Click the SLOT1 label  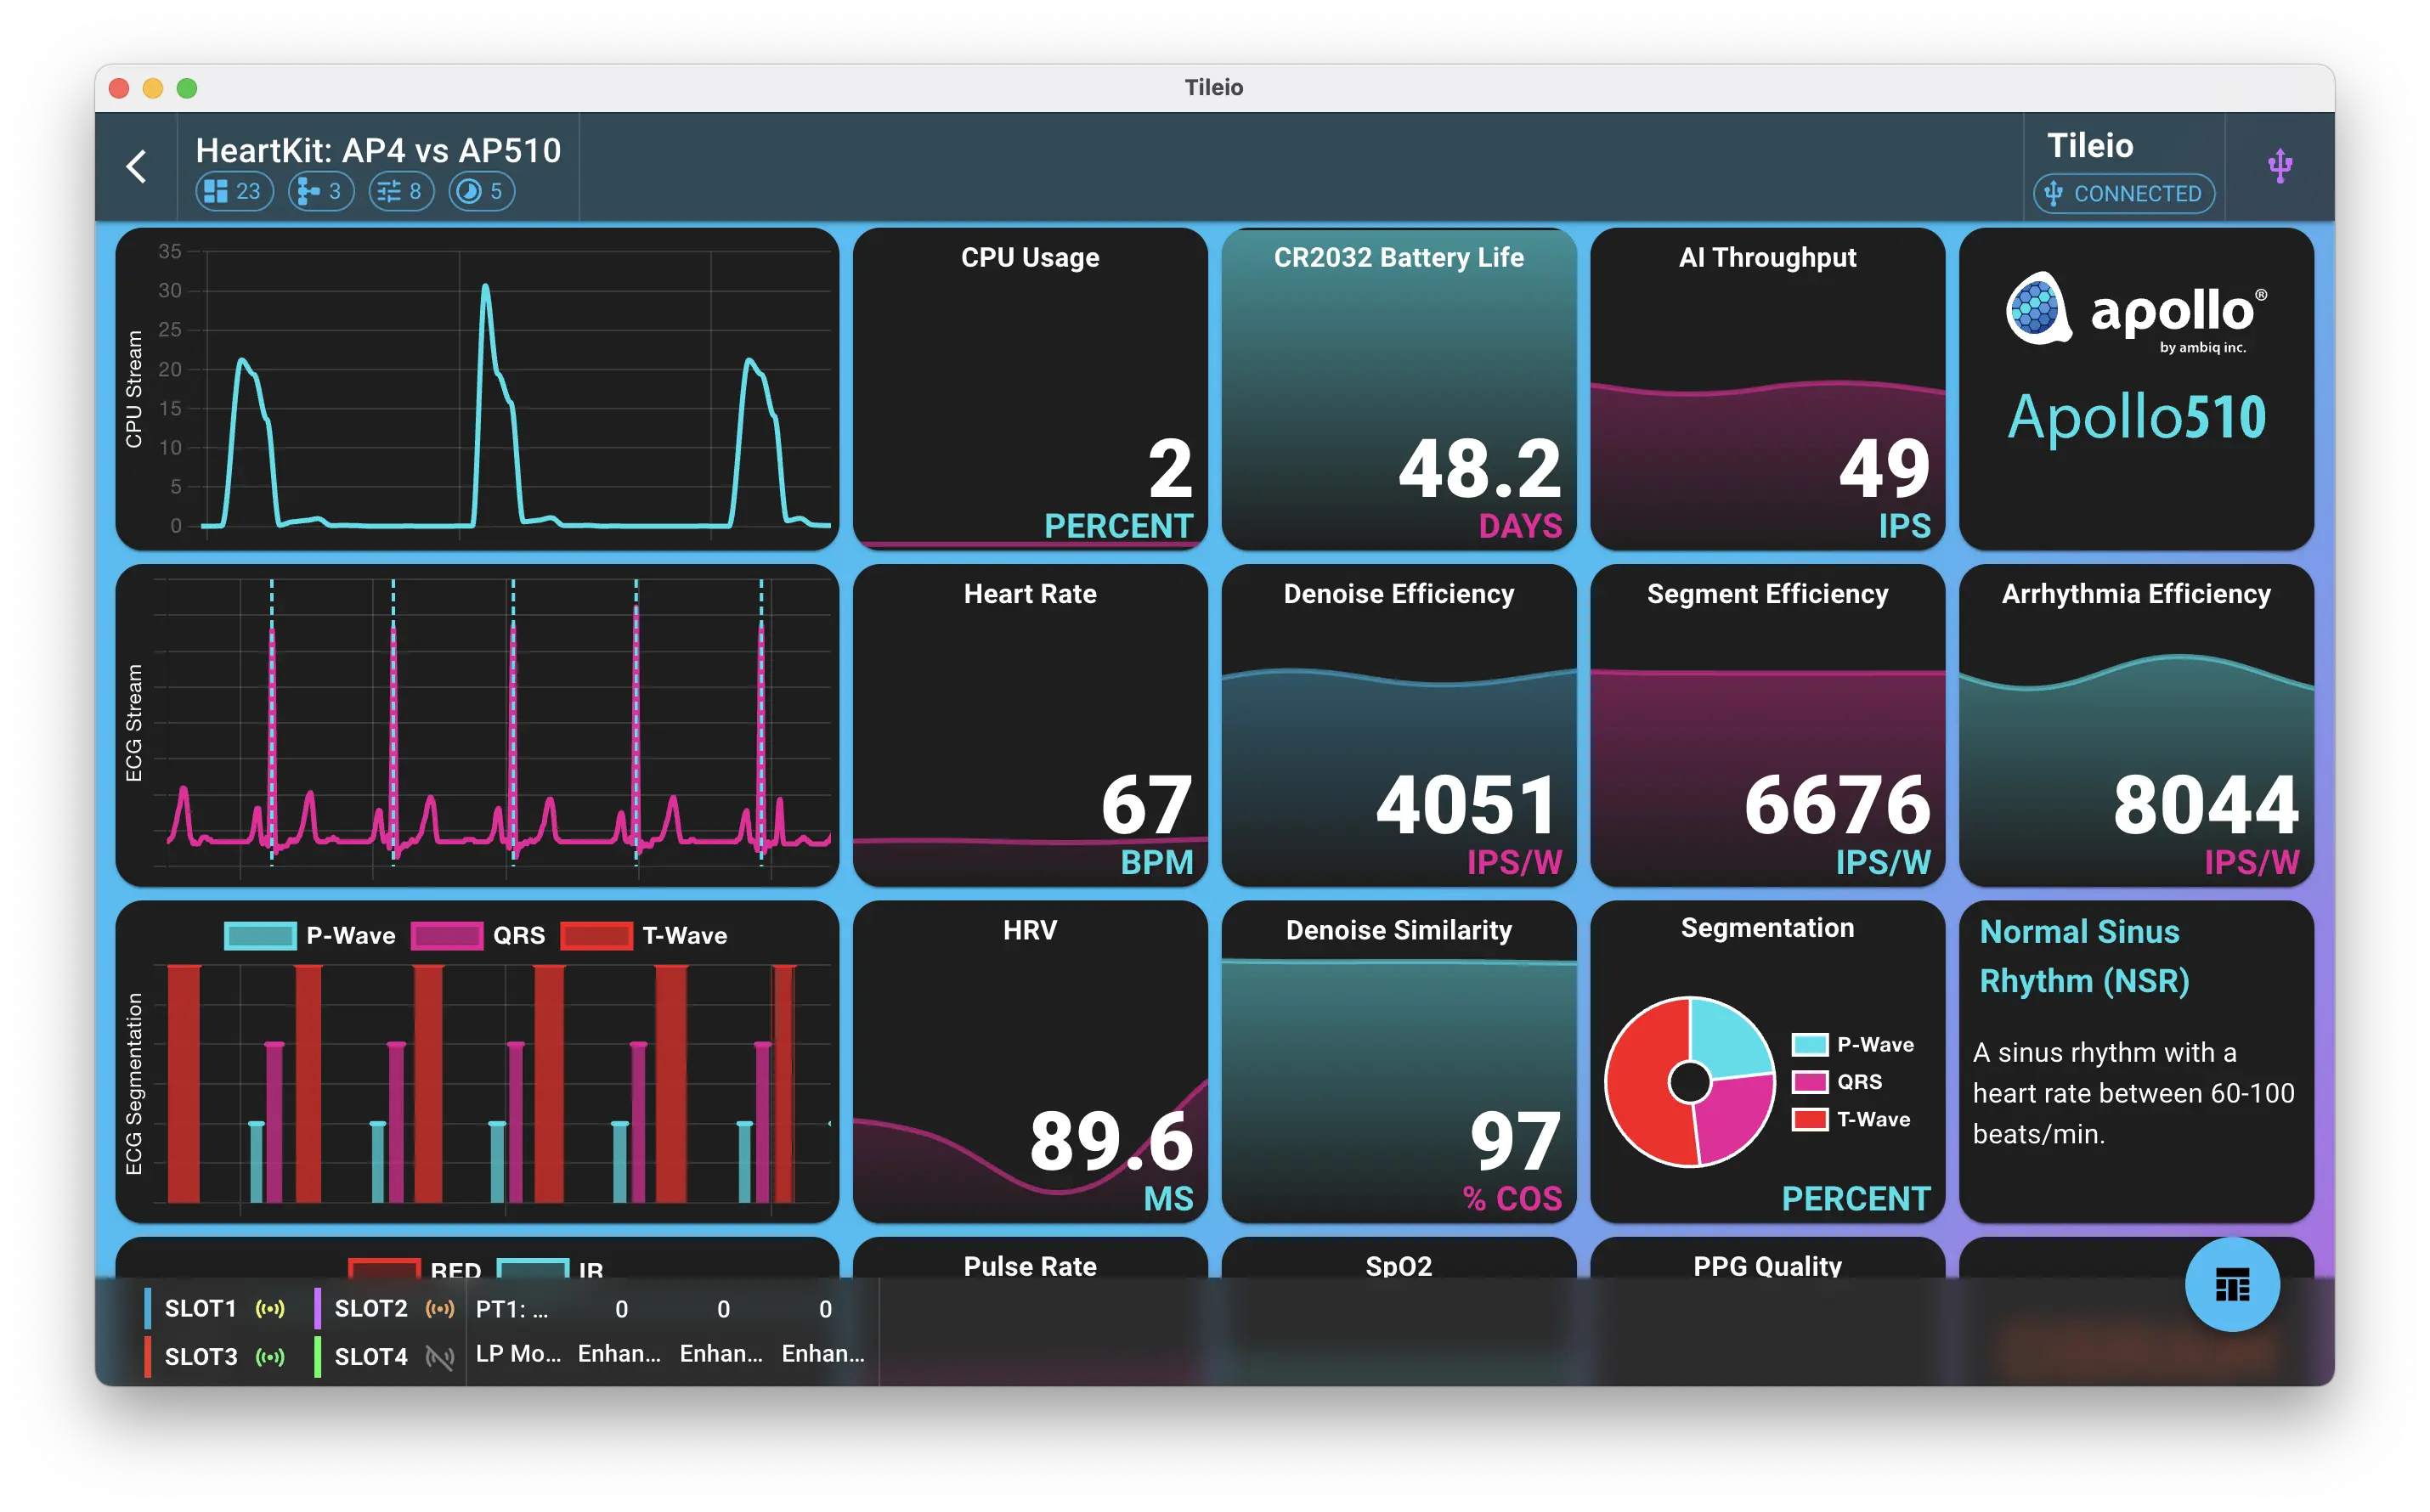coord(200,1308)
